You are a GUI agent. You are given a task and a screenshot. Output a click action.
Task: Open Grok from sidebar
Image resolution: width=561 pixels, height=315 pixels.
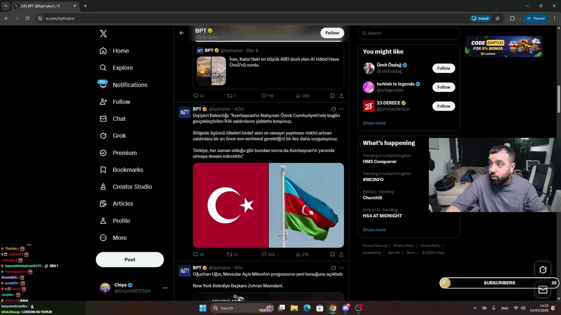113,136
